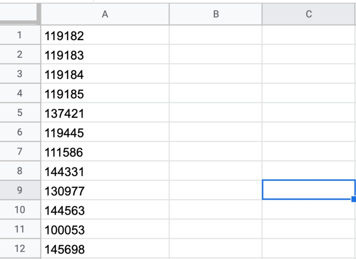Select empty cell B1
The width and height of the screenshot is (356, 259).
[216, 36]
